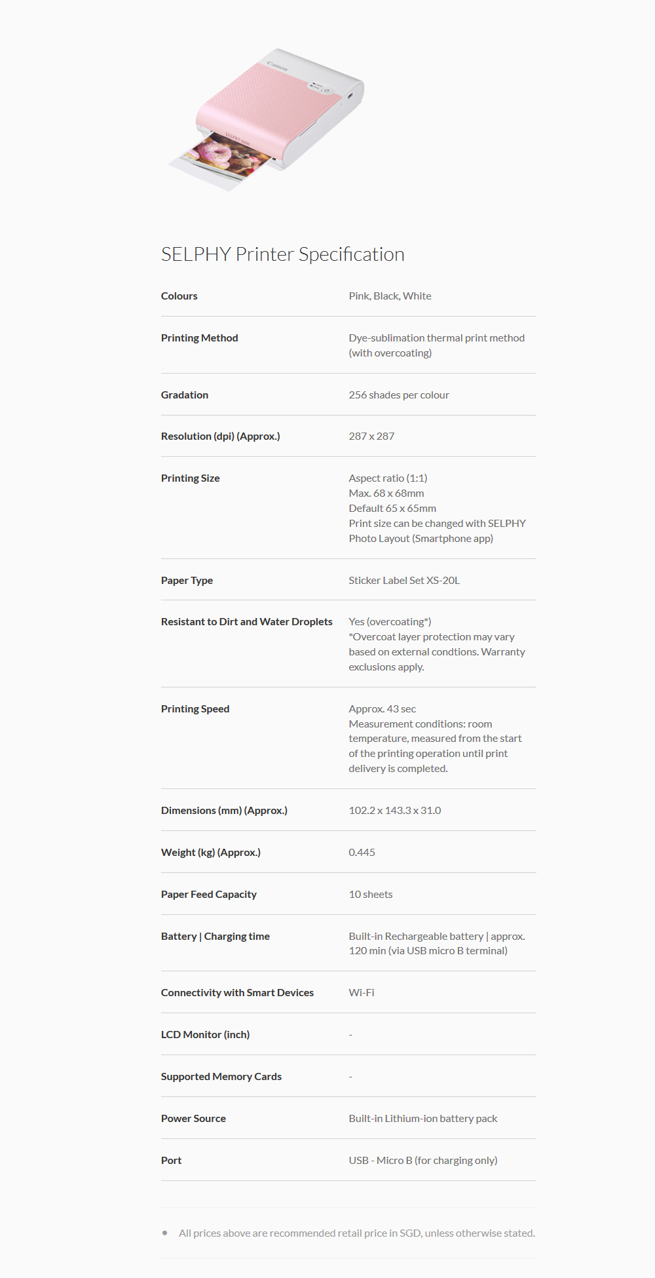This screenshot has height=1278, width=655.
Task: Click the Approx. 43 sec printing speed text
Action: click(382, 709)
